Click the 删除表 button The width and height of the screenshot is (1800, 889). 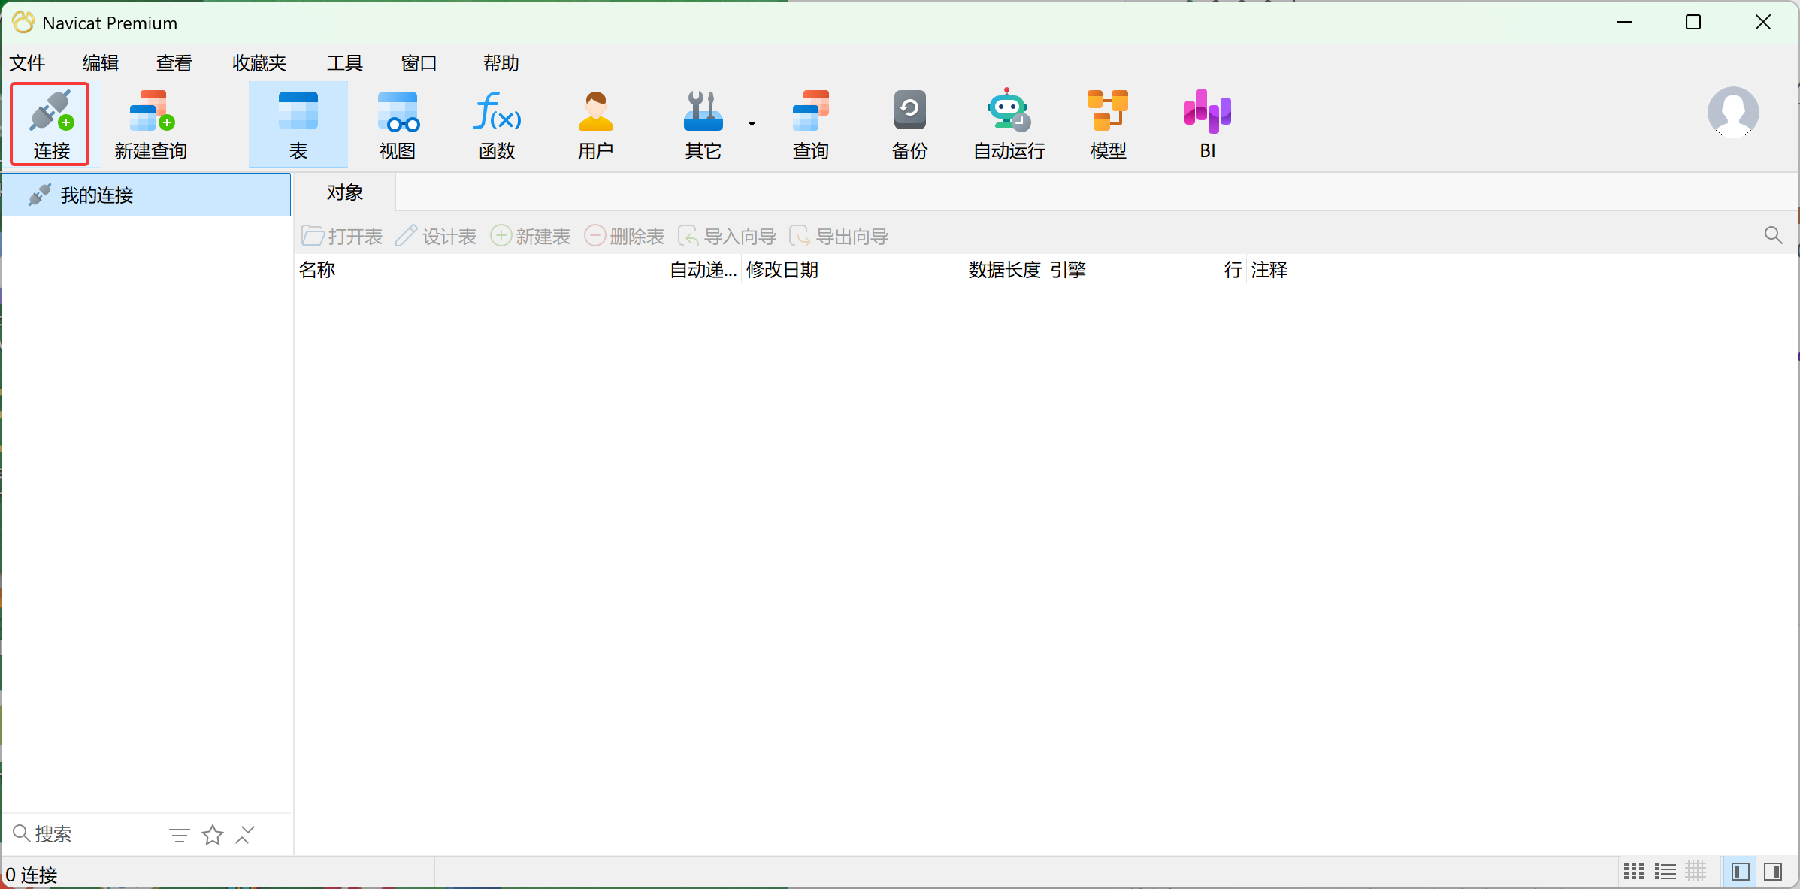tap(625, 237)
